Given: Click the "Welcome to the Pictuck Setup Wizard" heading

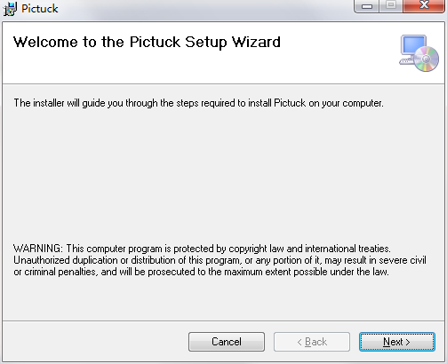Looking at the screenshot, I should coord(147,42).
